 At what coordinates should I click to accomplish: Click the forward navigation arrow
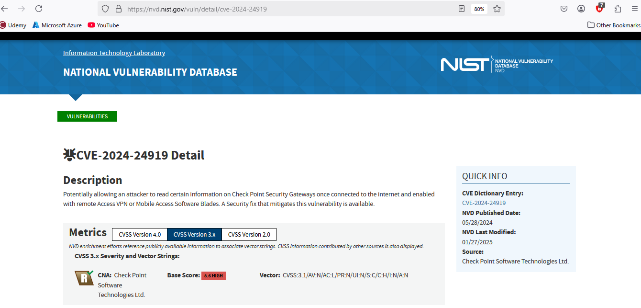coord(22,9)
